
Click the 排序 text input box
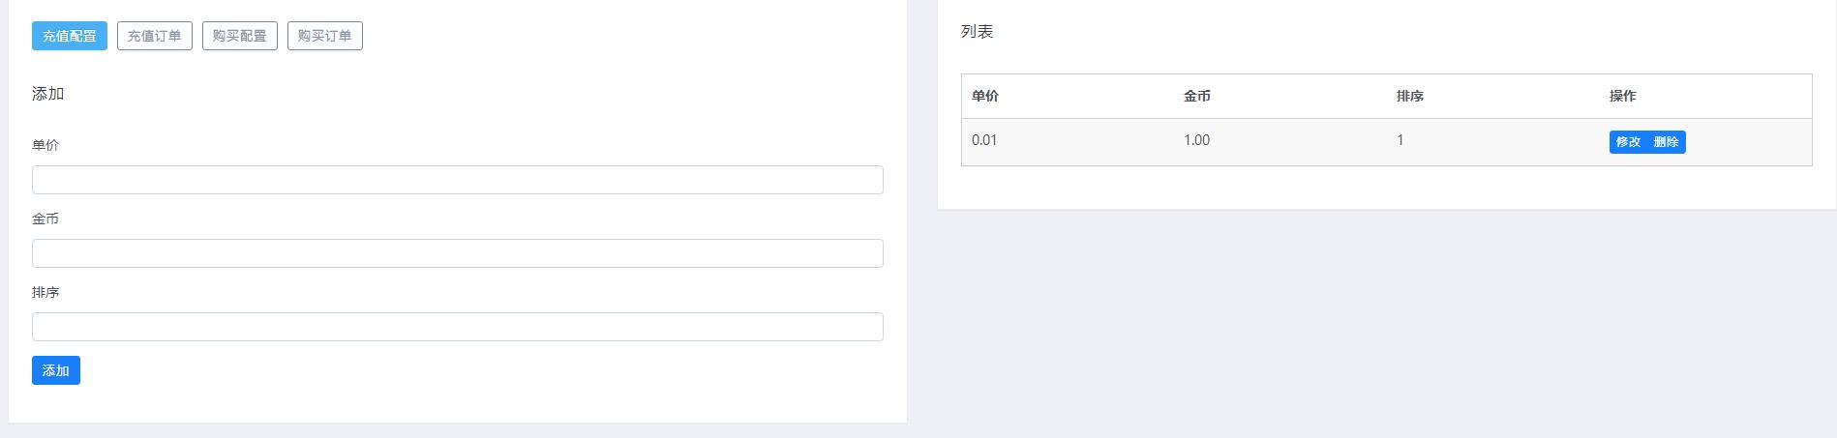tap(457, 327)
